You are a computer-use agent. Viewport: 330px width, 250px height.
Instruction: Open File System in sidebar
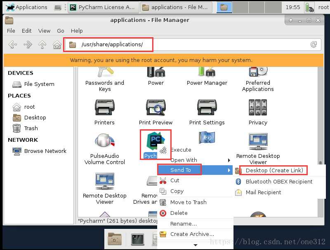click(33, 84)
